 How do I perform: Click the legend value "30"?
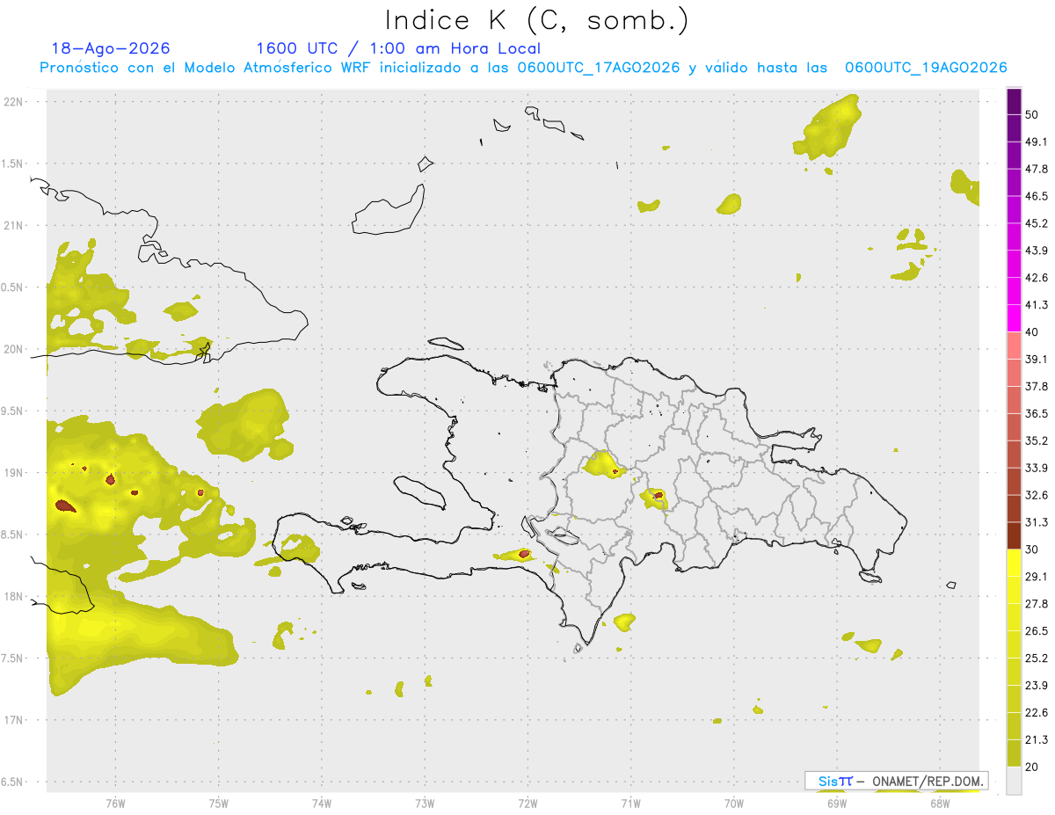(x=1033, y=549)
